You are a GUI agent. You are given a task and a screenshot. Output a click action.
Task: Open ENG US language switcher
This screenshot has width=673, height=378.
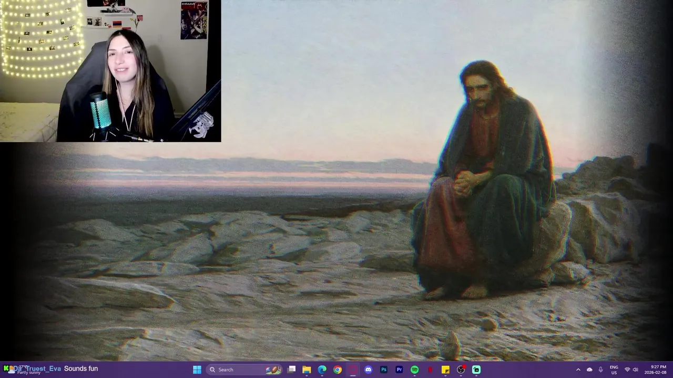(x=614, y=370)
